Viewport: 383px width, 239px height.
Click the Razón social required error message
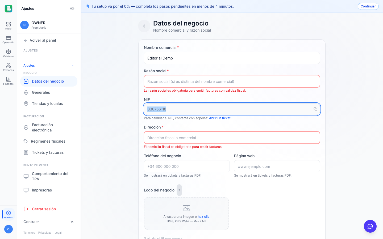click(195, 91)
